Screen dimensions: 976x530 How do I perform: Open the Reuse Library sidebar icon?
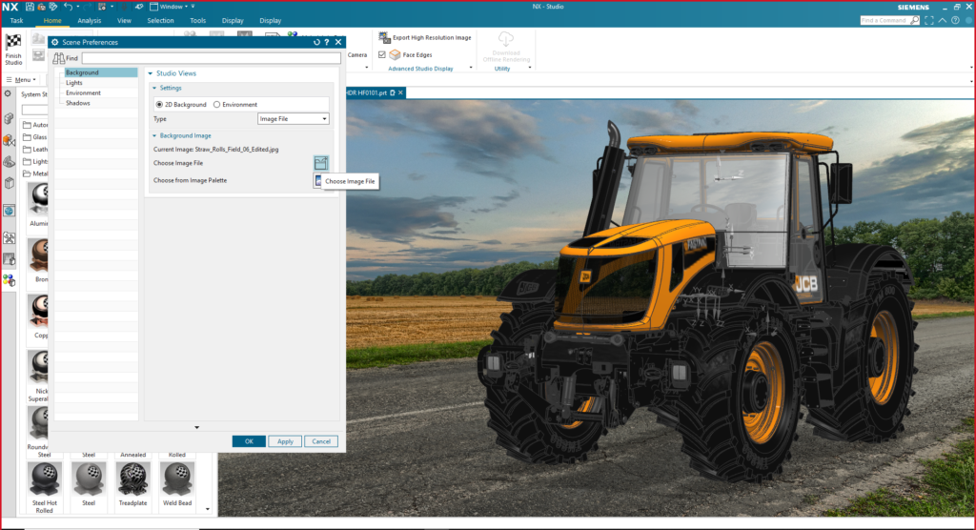tap(9, 183)
